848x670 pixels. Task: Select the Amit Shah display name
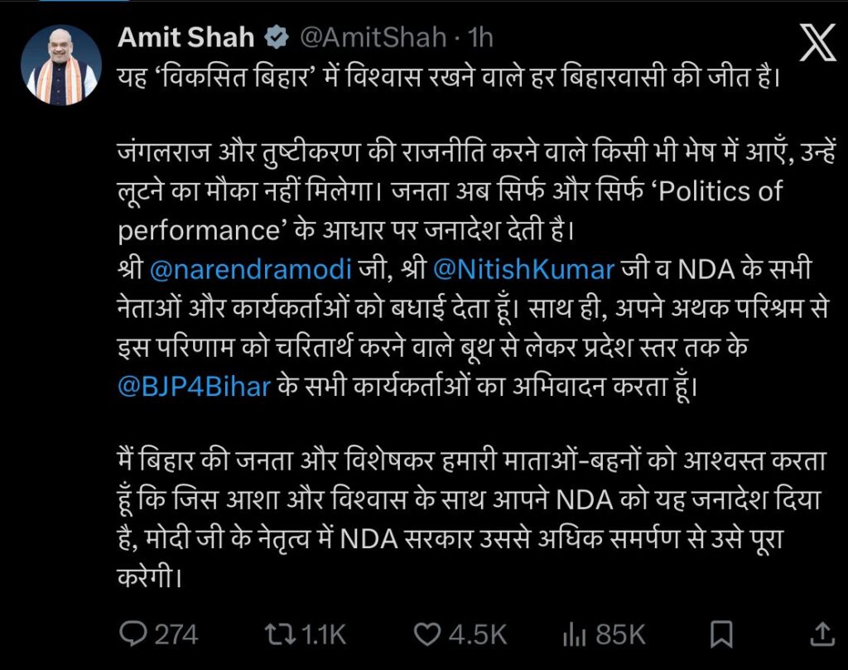click(x=185, y=37)
